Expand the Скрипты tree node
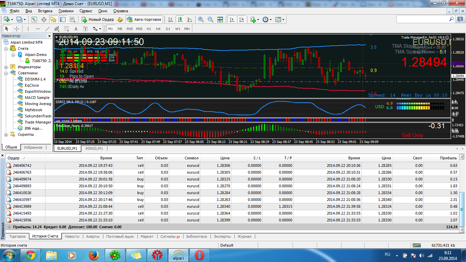This screenshot has height=262, width=466. [x=6, y=134]
